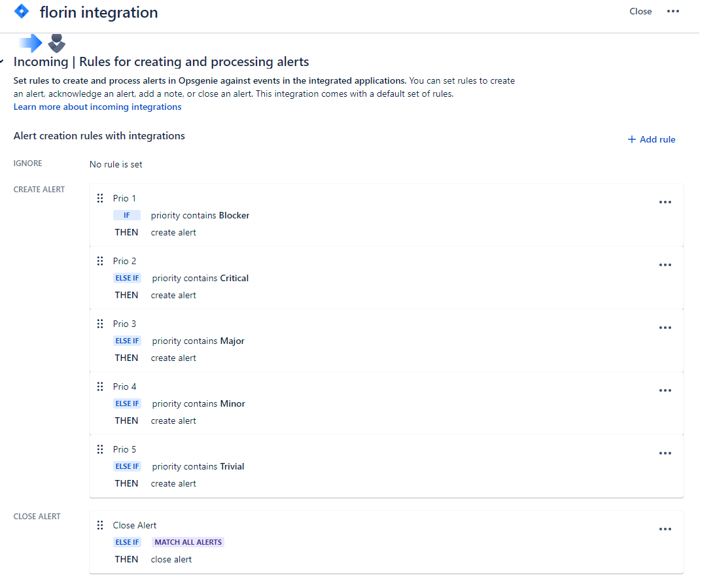Screen dimensions: 715x582
Task: Select the Close Alert rule title
Action: click(135, 526)
